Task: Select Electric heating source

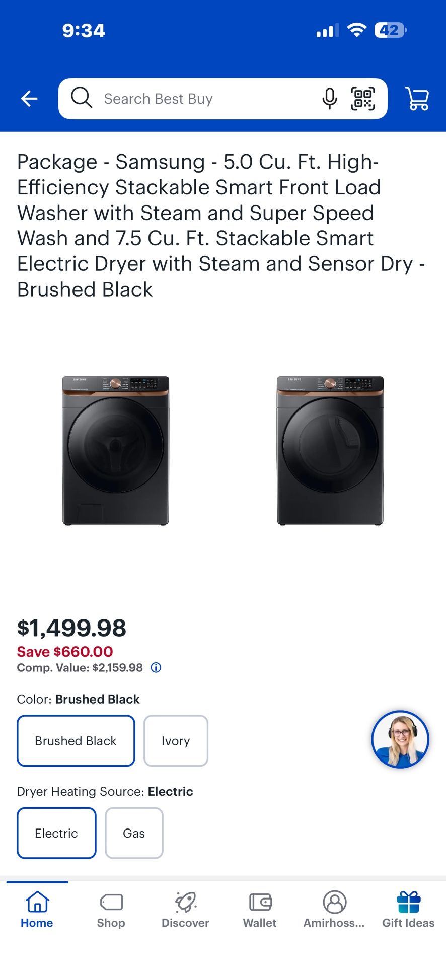Action: click(x=56, y=833)
